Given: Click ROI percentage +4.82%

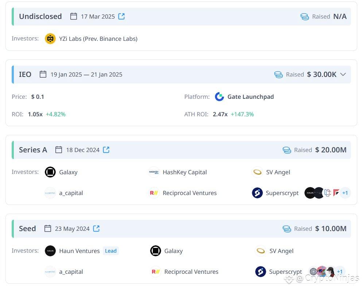Looking at the screenshot, I should [x=56, y=114].
